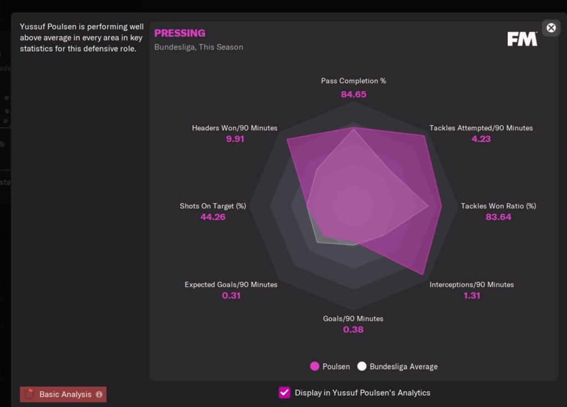Click the white Bundesliga Average legend dot
Image resolution: width=567 pixels, height=407 pixels.
pyautogui.click(x=362, y=366)
